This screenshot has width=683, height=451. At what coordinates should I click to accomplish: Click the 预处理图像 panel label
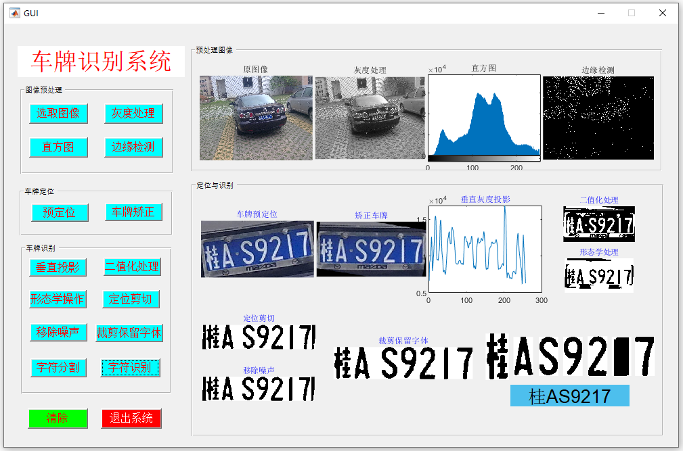215,50
